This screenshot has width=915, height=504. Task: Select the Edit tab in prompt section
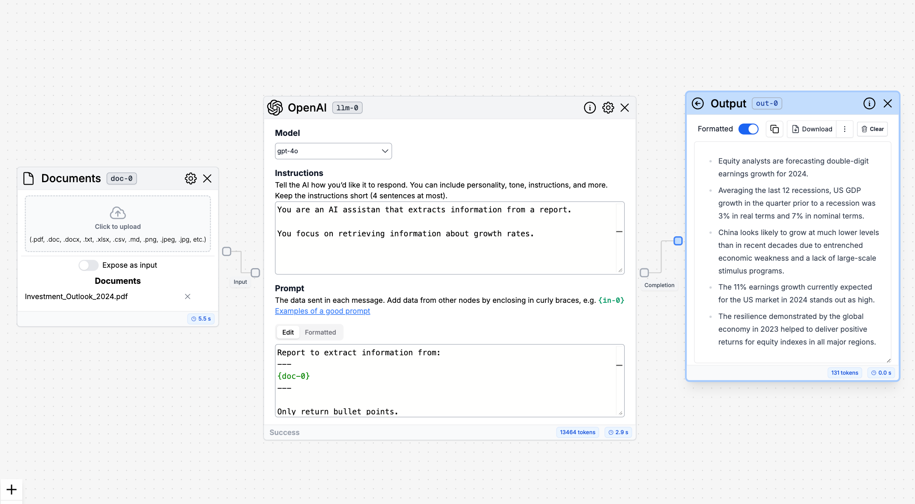click(x=288, y=332)
